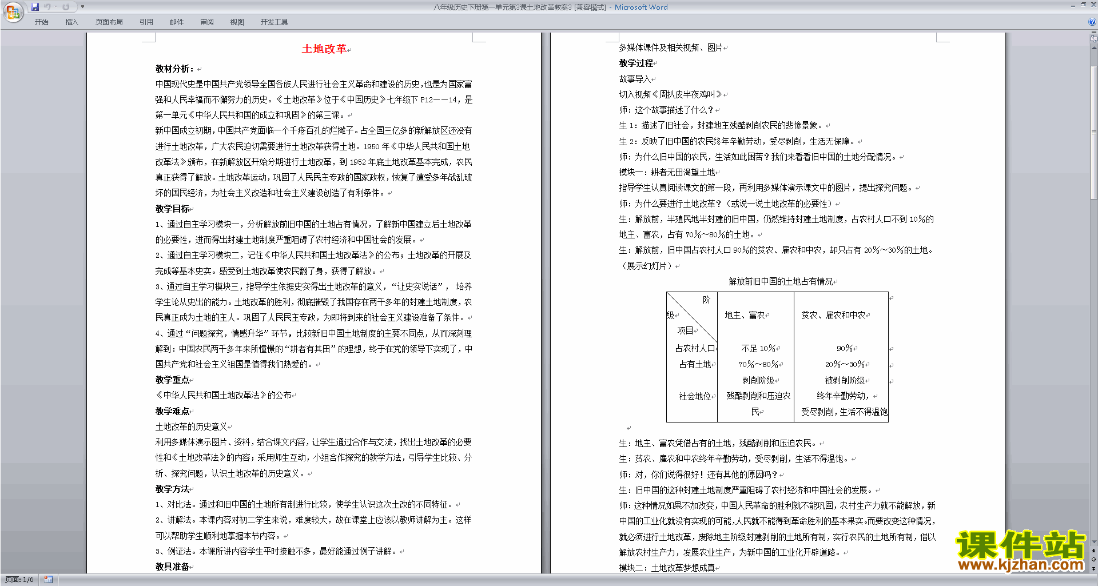Jump to next page with double-arrow button
1098x586 pixels.
1094,568
